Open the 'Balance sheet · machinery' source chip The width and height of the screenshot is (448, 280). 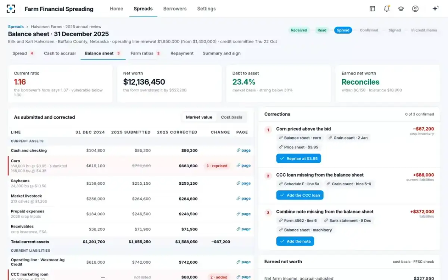point(305,230)
